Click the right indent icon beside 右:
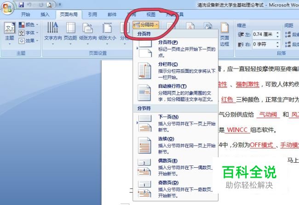The image size is (299, 205). [241, 45]
